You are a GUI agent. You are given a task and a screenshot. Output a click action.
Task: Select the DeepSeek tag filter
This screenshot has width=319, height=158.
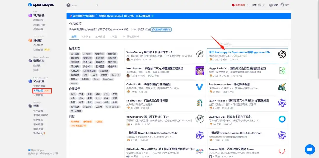(x=108, y=79)
